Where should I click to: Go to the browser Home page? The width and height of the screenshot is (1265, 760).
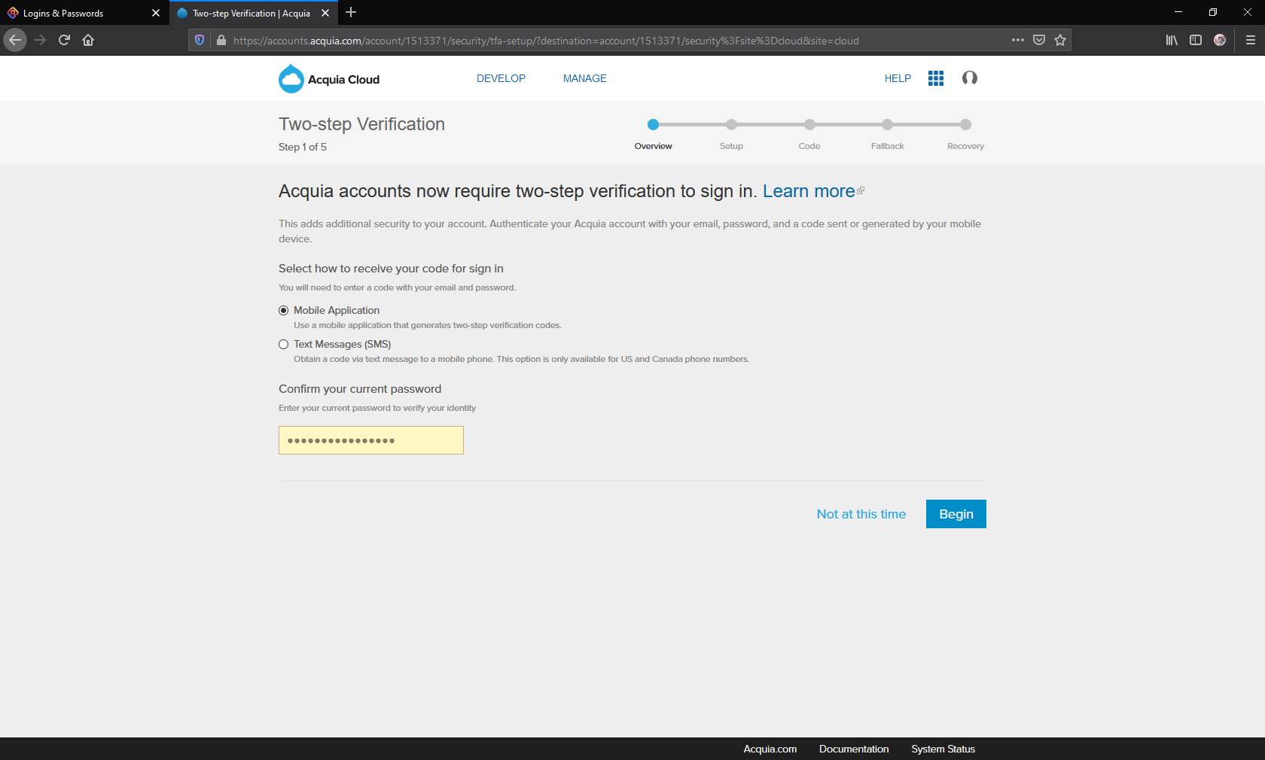(88, 40)
